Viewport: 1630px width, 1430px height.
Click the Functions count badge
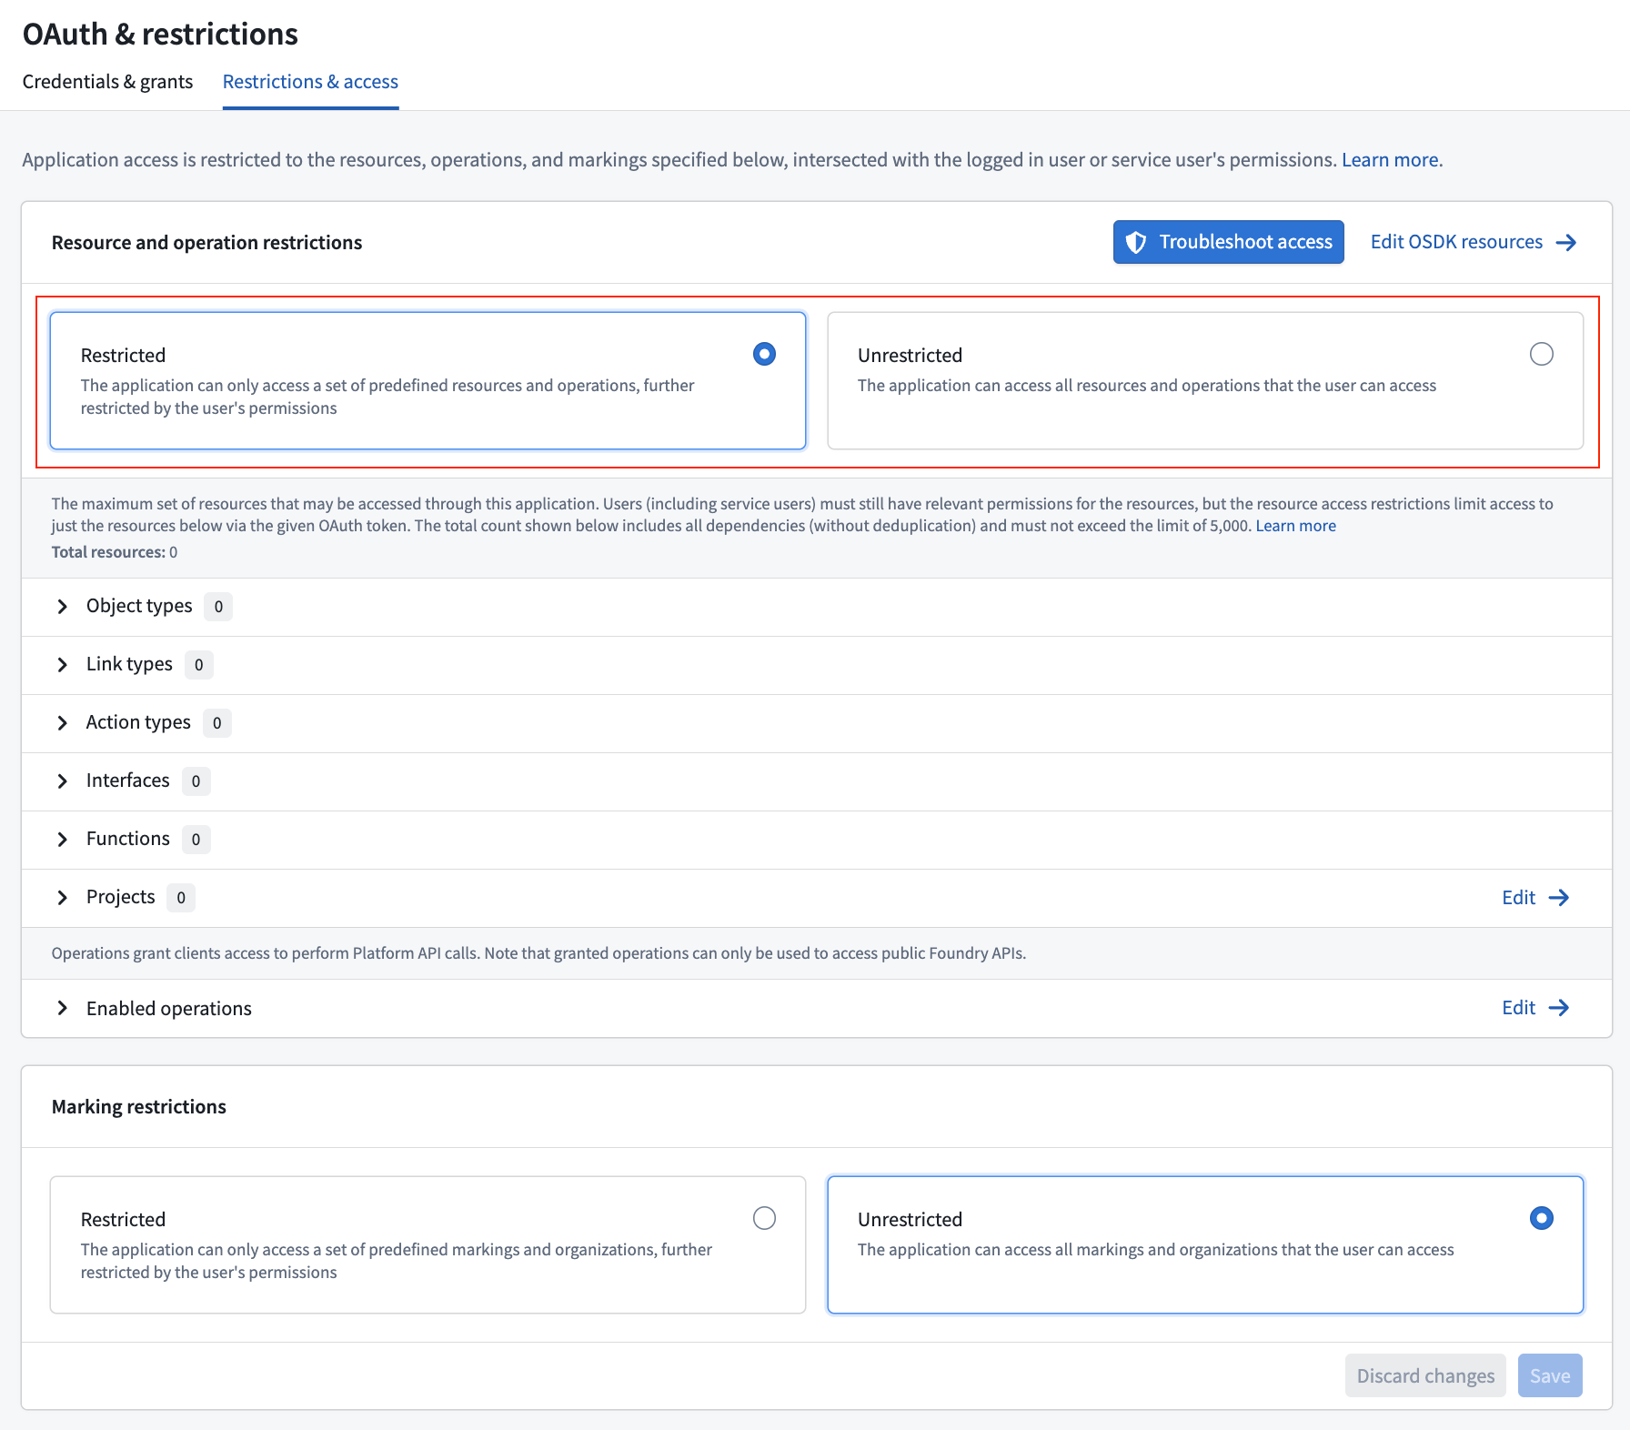(x=196, y=840)
